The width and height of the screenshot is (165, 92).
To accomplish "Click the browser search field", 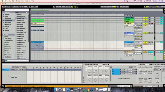I will (x=17, y=10).
